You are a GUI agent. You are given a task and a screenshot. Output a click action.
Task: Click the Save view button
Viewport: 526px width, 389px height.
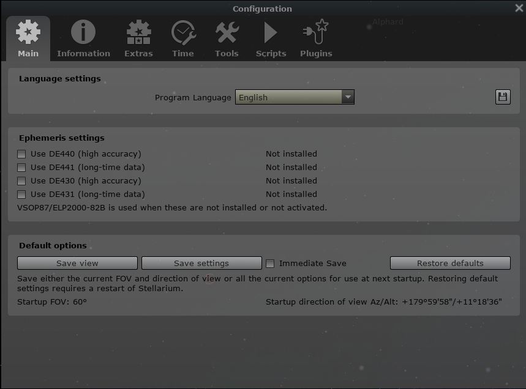[x=77, y=263]
